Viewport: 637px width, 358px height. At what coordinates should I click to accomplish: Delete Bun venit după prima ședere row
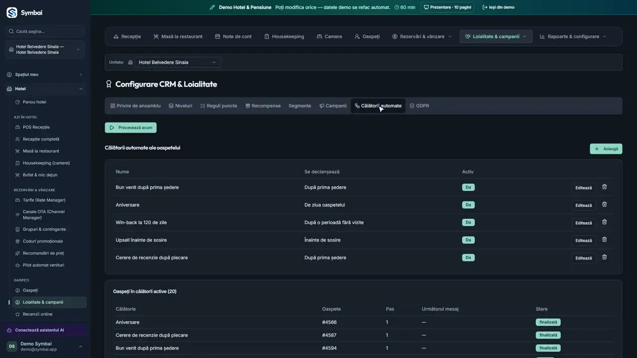pos(605,187)
